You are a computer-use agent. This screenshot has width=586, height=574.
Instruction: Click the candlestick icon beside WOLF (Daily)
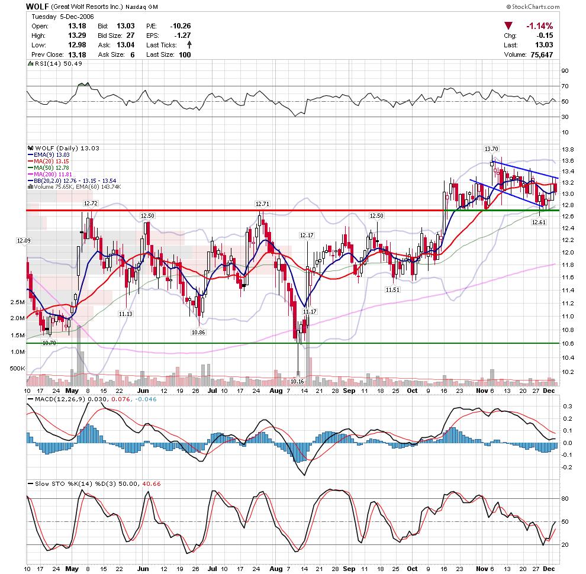point(31,149)
